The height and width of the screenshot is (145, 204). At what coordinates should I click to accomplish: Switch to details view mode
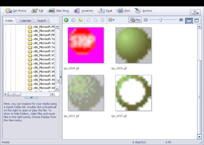pyautogui.click(x=196, y=21)
